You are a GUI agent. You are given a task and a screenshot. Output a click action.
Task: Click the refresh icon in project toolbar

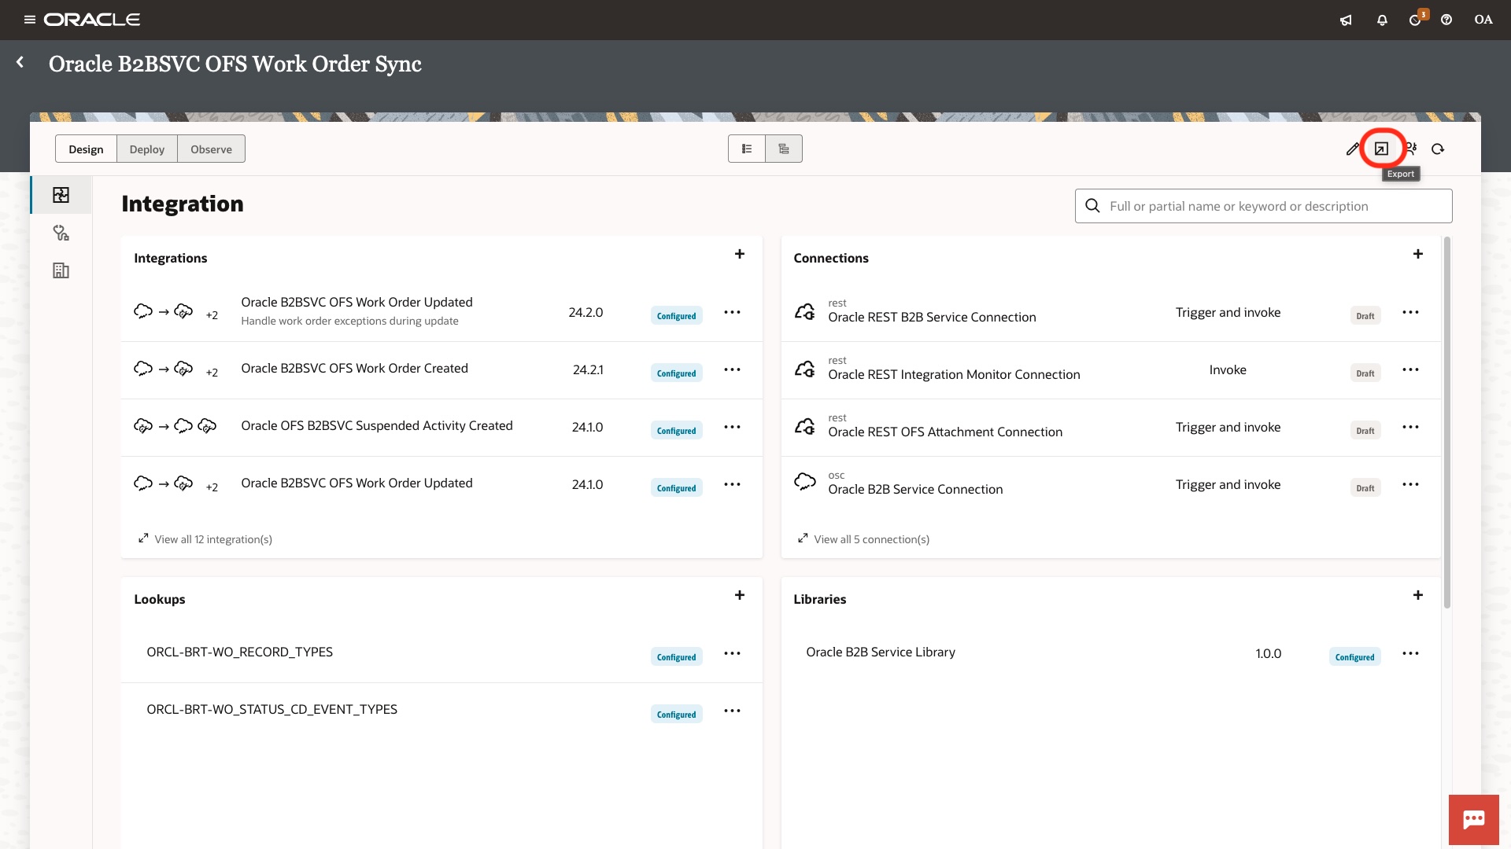coord(1438,149)
